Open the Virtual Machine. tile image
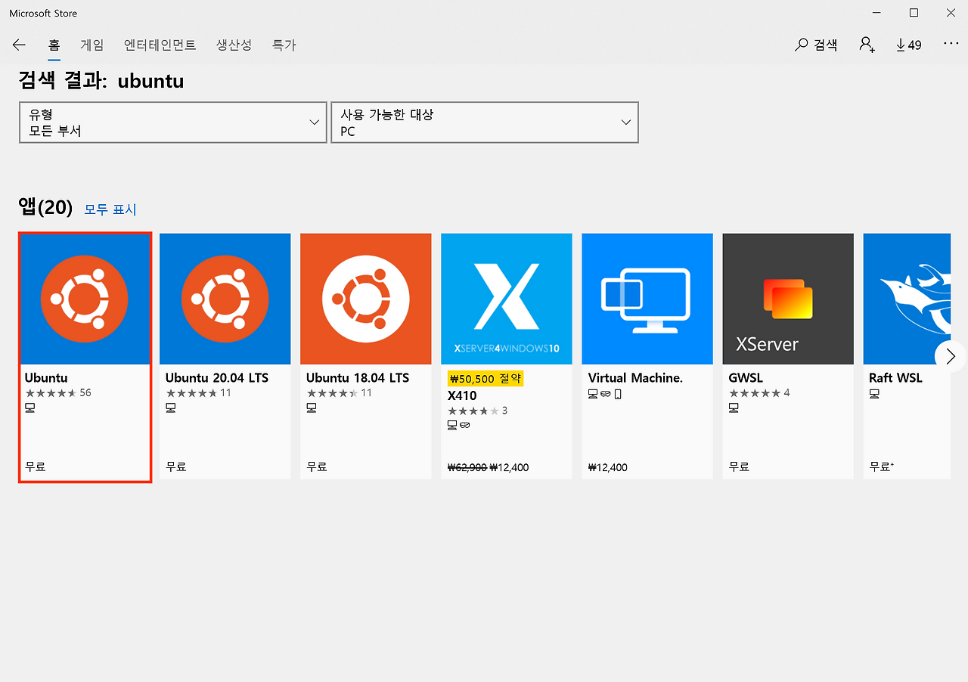This screenshot has height=682, width=968. pos(647,299)
